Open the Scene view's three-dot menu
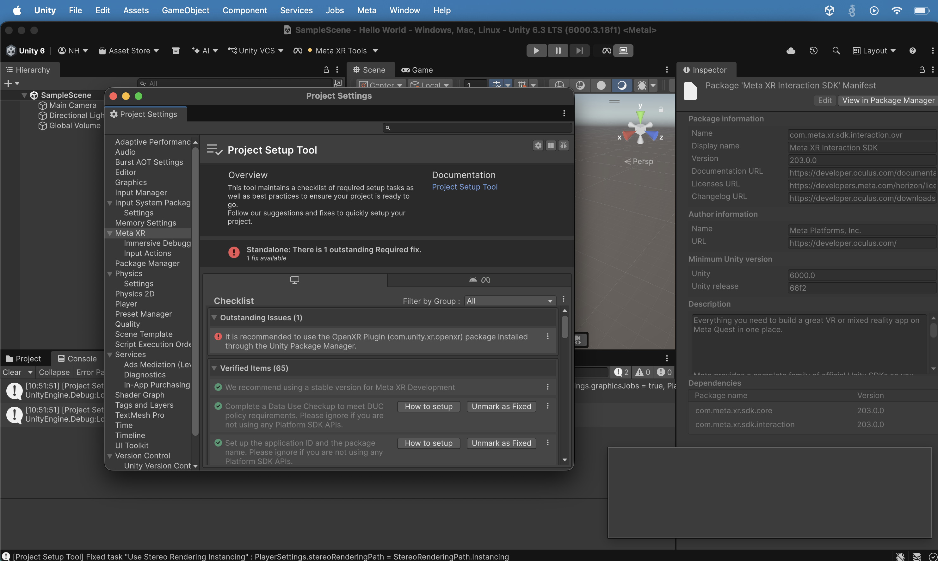The width and height of the screenshot is (938, 561). coord(667,70)
